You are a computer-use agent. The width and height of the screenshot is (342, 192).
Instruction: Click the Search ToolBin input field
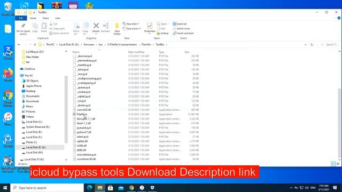click(330, 45)
